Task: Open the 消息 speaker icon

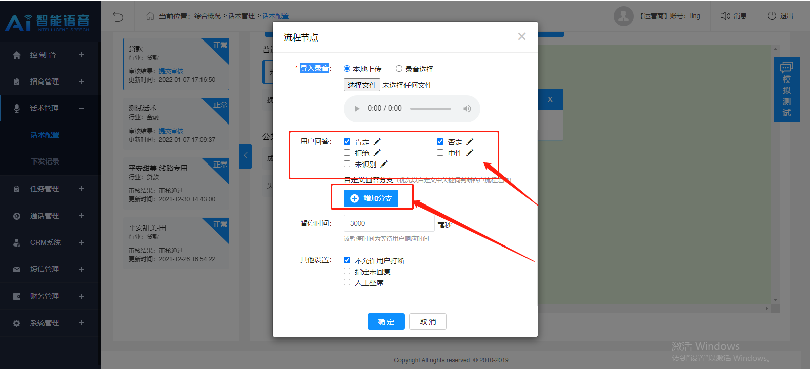Action: pos(725,16)
